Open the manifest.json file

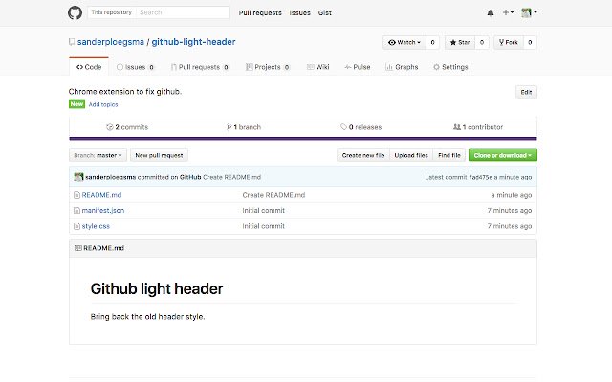point(103,210)
